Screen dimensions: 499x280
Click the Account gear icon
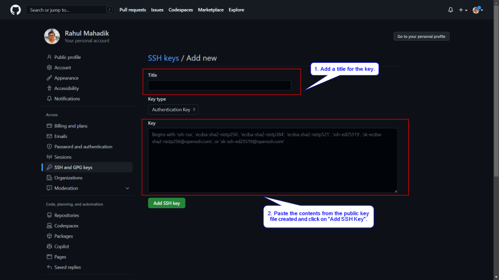pyautogui.click(x=49, y=68)
